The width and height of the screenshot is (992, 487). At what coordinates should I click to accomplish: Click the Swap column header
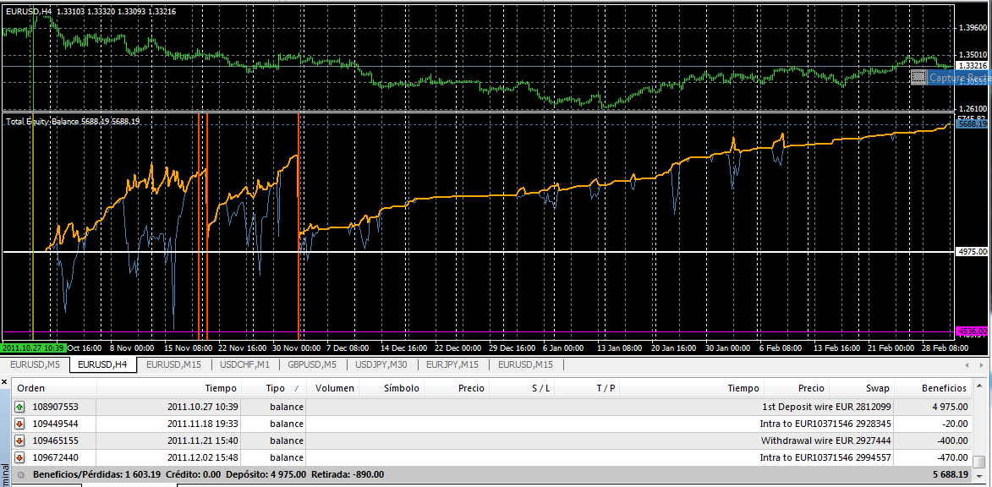(x=877, y=388)
